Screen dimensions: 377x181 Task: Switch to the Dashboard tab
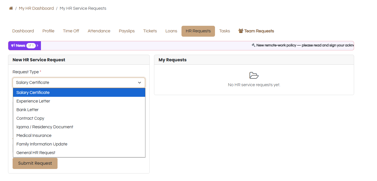[x=23, y=31]
